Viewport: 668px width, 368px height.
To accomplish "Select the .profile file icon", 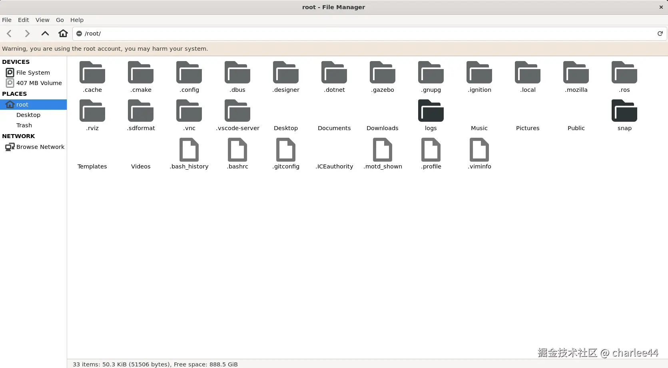I will 431,149.
